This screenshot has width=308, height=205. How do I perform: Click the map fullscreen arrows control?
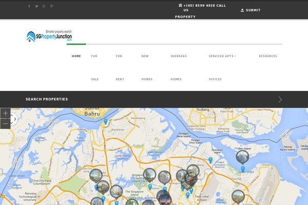pyautogui.click(x=14, y=119)
